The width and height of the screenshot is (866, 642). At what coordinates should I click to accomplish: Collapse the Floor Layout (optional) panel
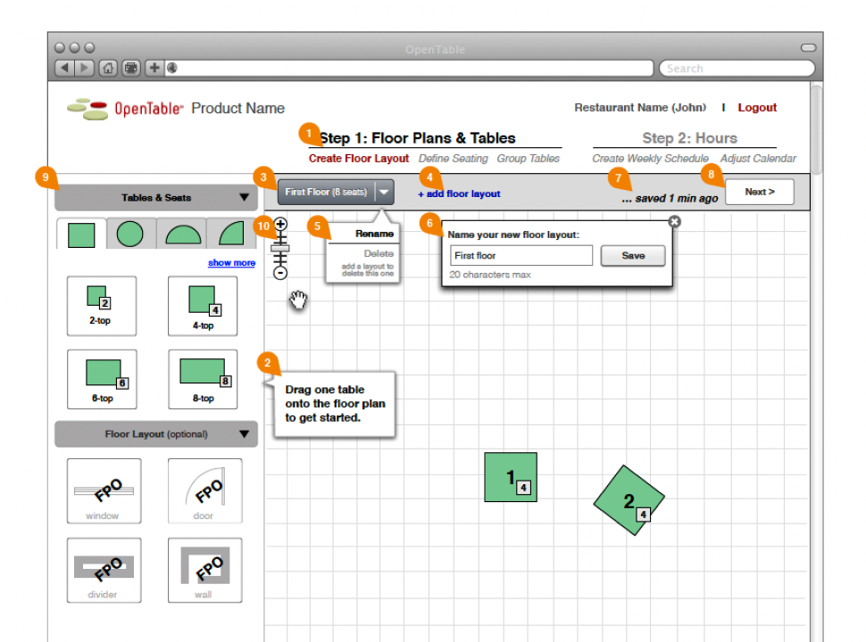point(244,434)
